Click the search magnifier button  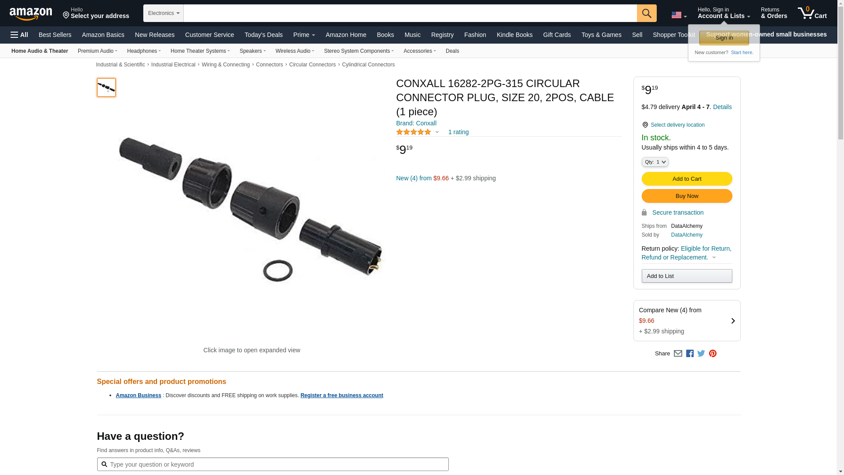pyautogui.click(x=647, y=13)
